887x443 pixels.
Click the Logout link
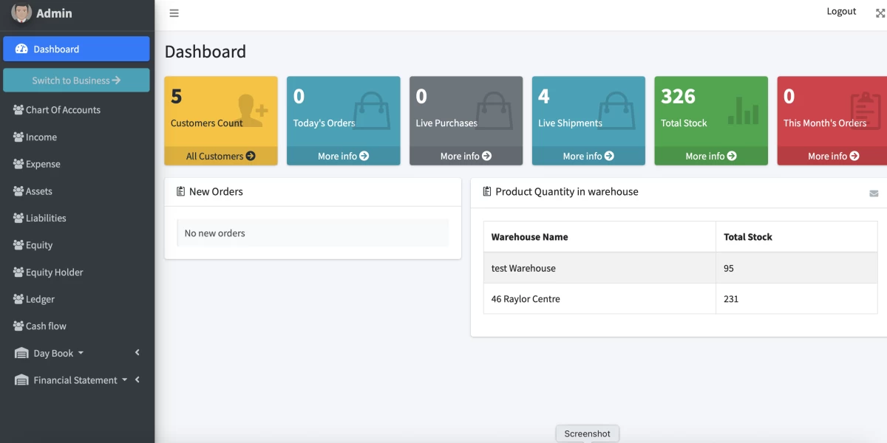(841, 12)
